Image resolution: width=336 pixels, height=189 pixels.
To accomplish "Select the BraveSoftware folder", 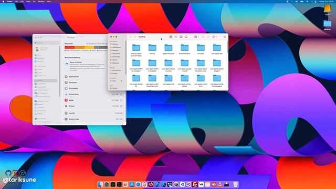I will click(184, 49).
